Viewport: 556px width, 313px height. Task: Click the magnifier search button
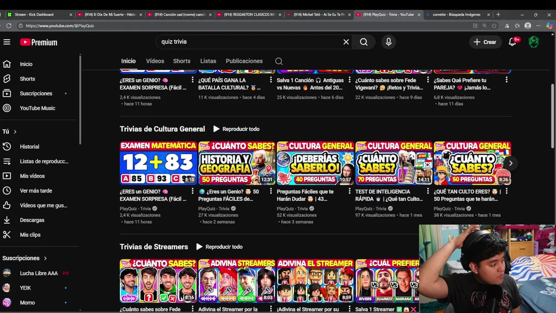364,42
